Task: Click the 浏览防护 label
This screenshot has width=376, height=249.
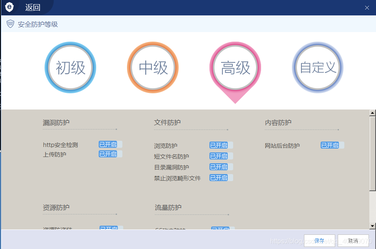Action: pyautogui.click(x=165, y=146)
